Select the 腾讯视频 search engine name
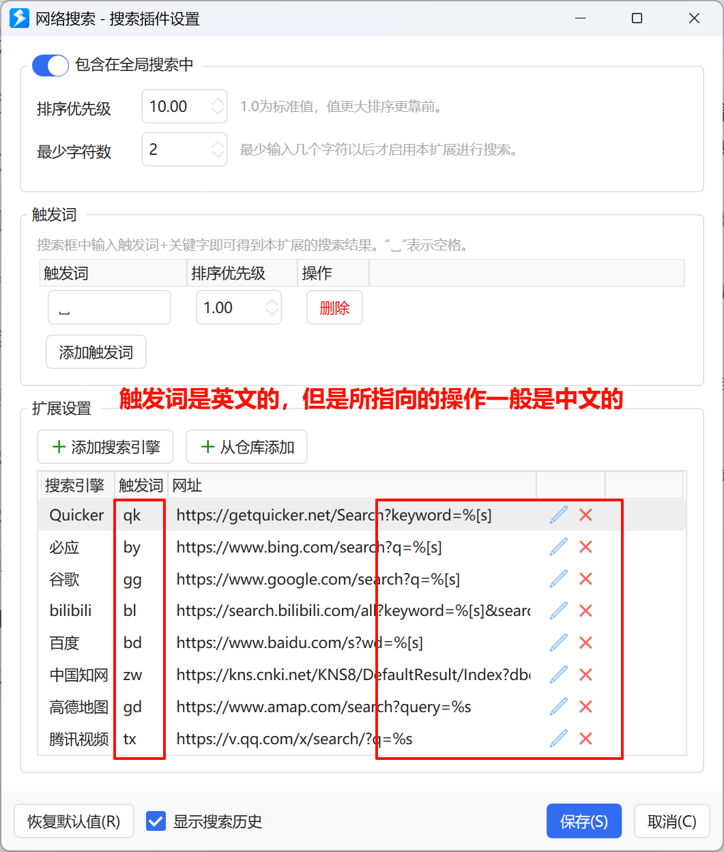This screenshot has height=852, width=724. (79, 738)
